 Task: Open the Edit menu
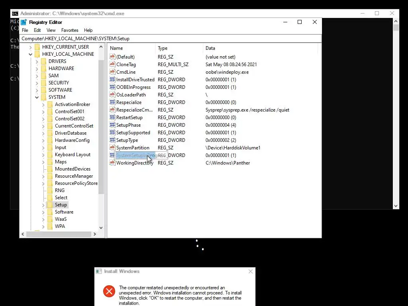(x=37, y=30)
